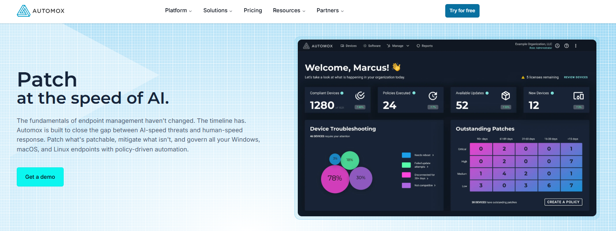Select Software in the dashboard navigation
616x231 pixels.
click(x=372, y=46)
